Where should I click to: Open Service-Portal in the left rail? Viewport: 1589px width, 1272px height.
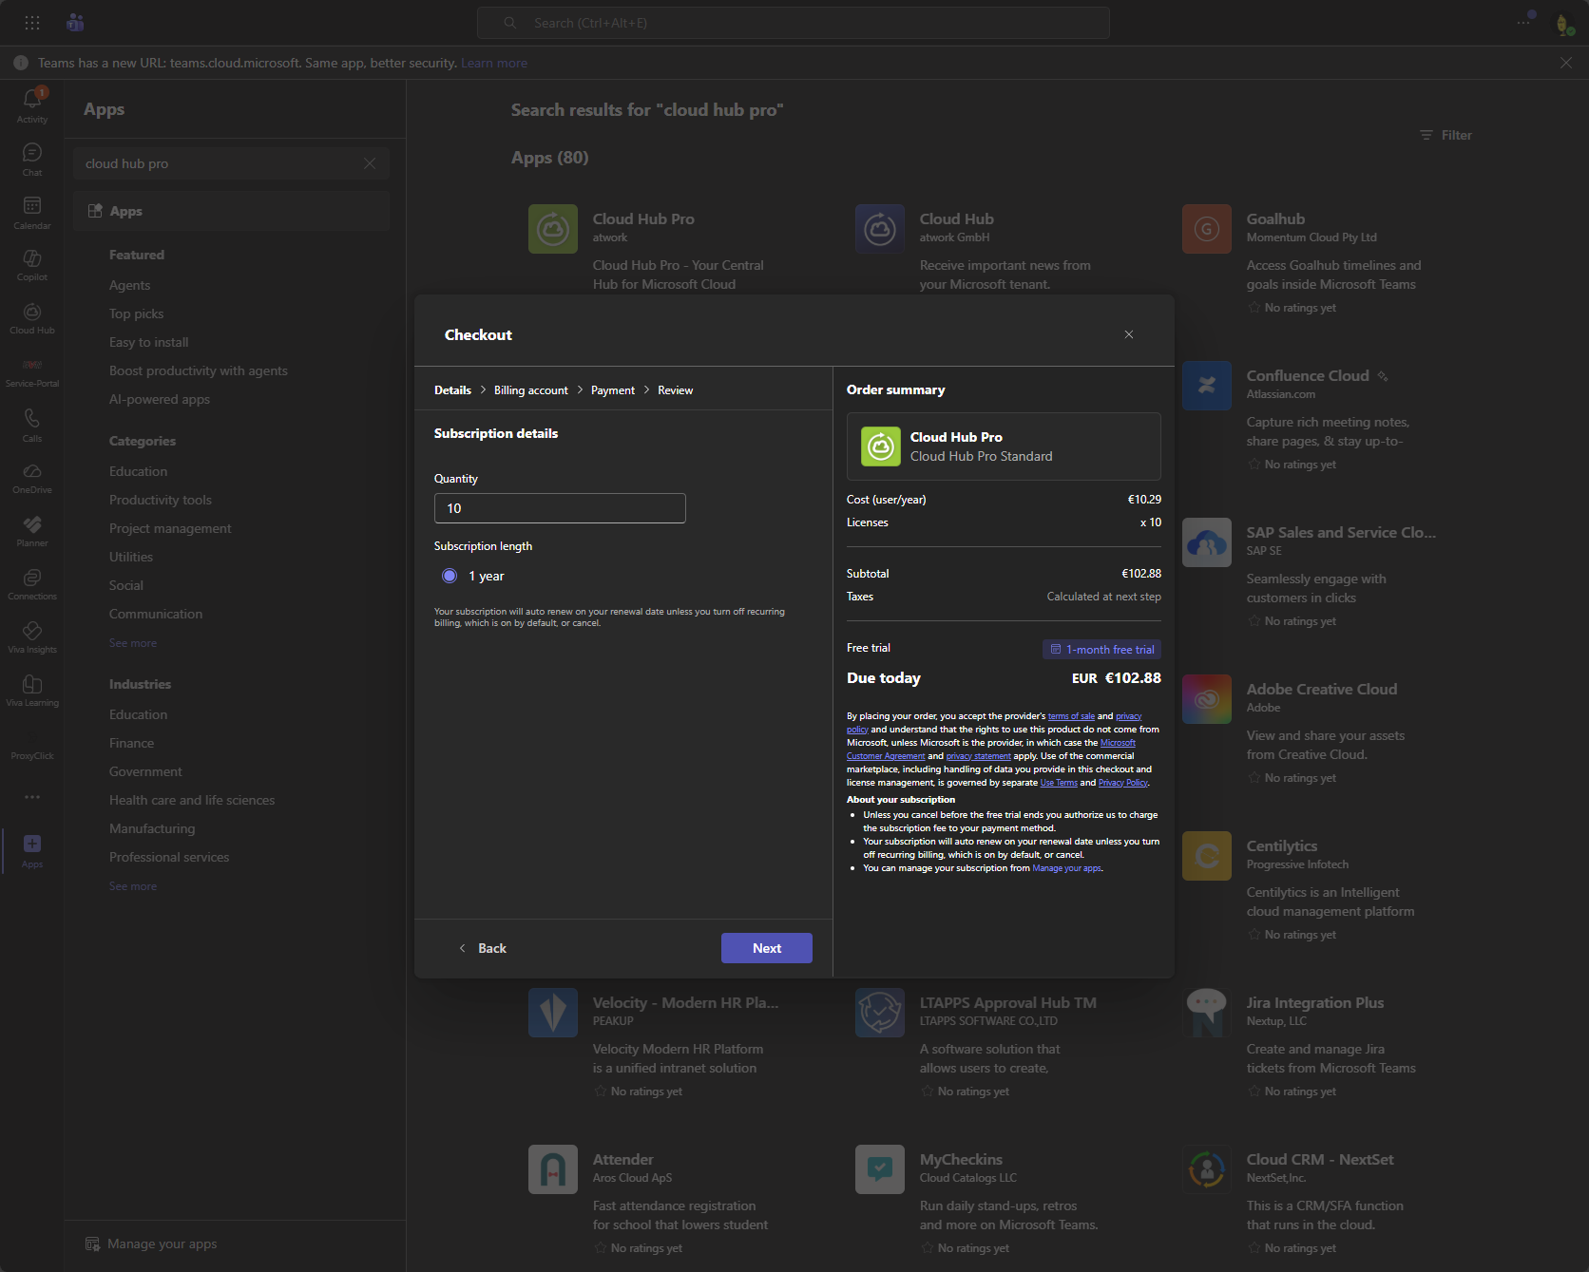point(32,370)
